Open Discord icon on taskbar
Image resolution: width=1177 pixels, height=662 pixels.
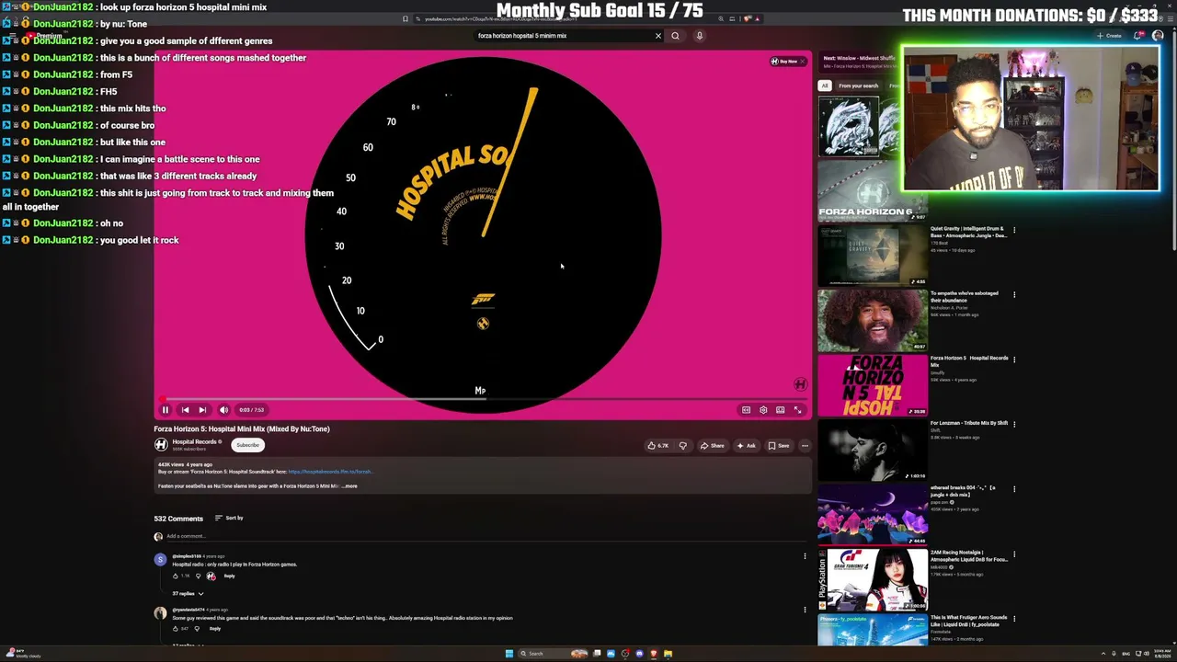[x=639, y=654]
